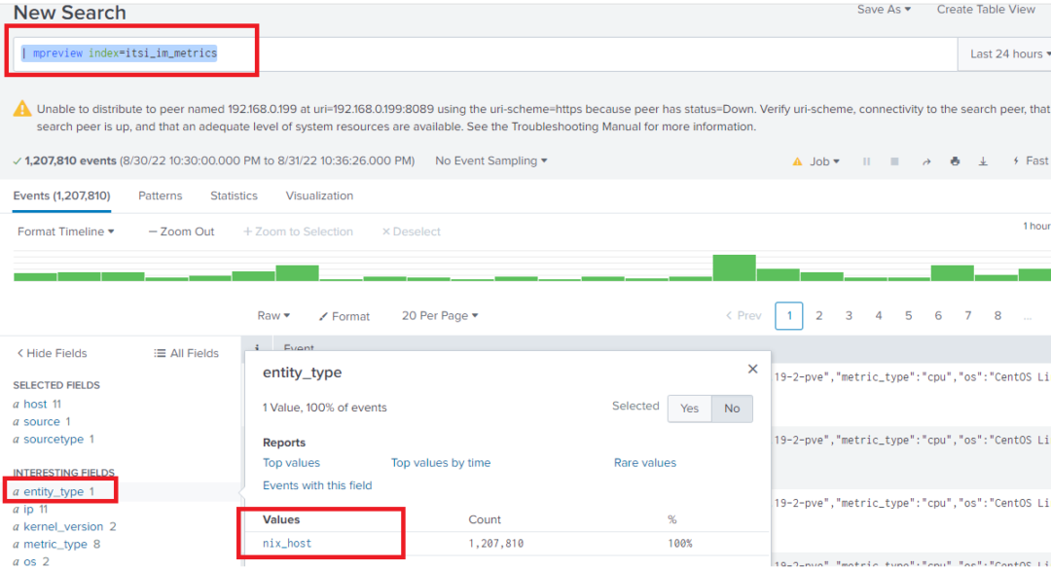The height and width of the screenshot is (569, 1051).
Task: Open the Top values report for entity_type
Action: coord(292,462)
